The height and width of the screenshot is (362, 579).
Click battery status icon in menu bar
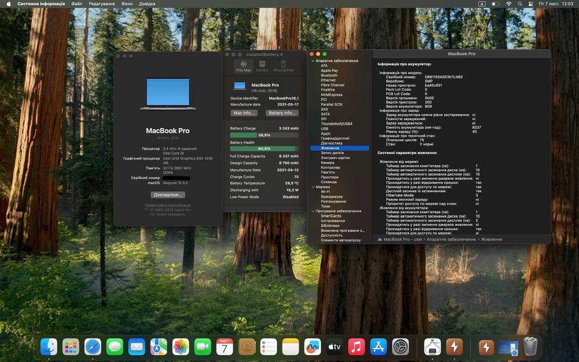point(496,3)
